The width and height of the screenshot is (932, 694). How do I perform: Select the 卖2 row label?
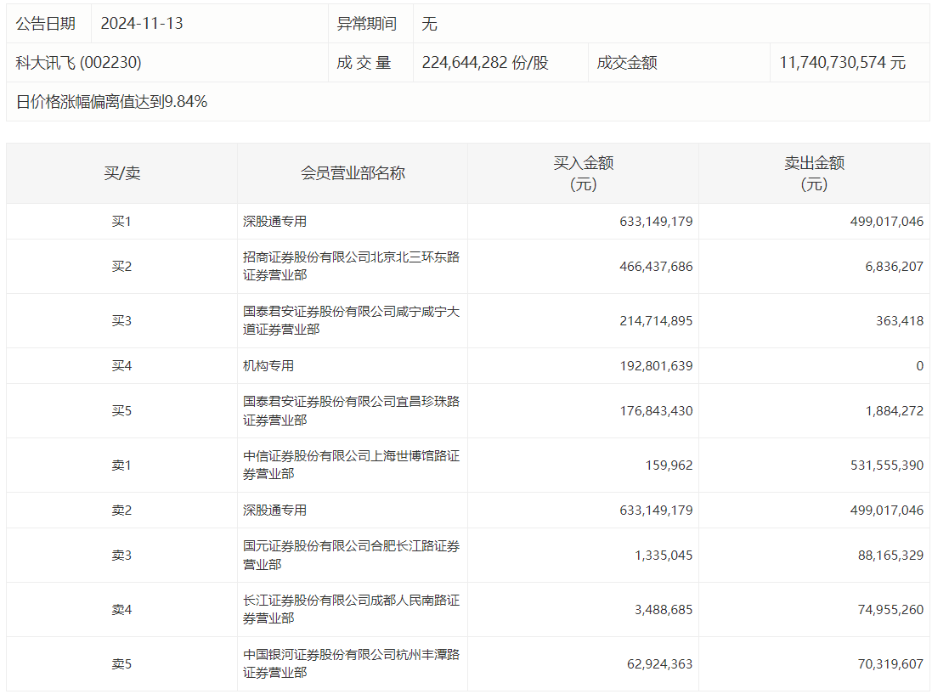pyautogui.click(x=121, y=511)
